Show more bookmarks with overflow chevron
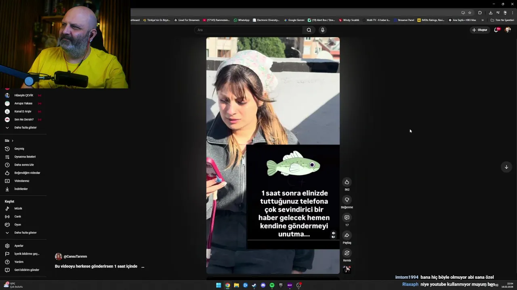 [x=482, y=20]
